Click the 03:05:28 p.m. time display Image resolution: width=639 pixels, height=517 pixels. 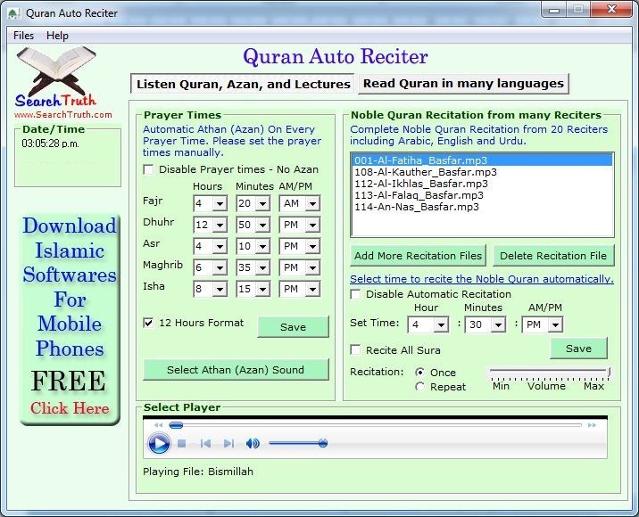(x=51, y=144)
